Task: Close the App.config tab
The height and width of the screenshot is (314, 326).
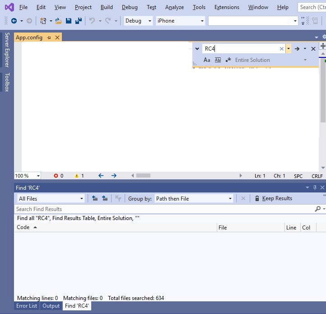Action: 57,37
